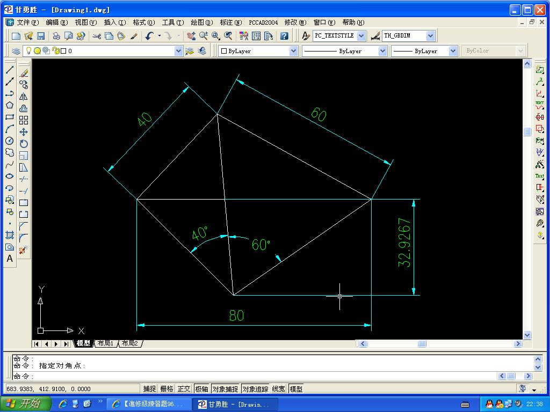Open the PCCAD2004 menu
This screenshot has width=550, height=412.
coord(263,23)
